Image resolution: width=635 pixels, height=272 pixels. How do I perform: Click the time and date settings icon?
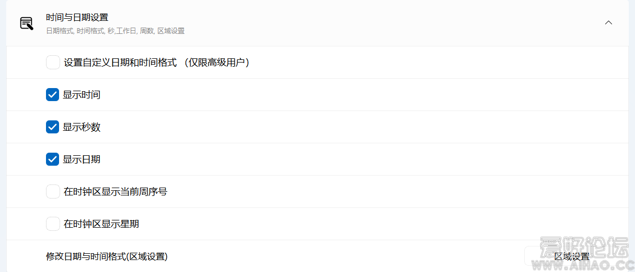coord(27,23)
